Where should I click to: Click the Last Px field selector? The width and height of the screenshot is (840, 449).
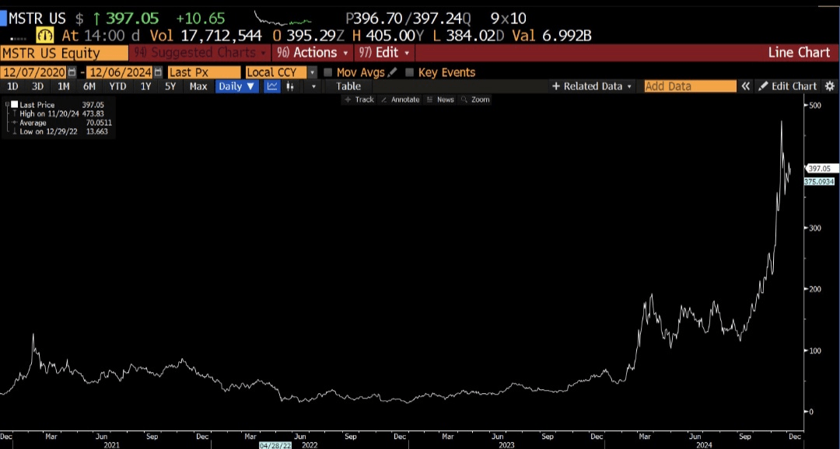click(x=204, y=72)
